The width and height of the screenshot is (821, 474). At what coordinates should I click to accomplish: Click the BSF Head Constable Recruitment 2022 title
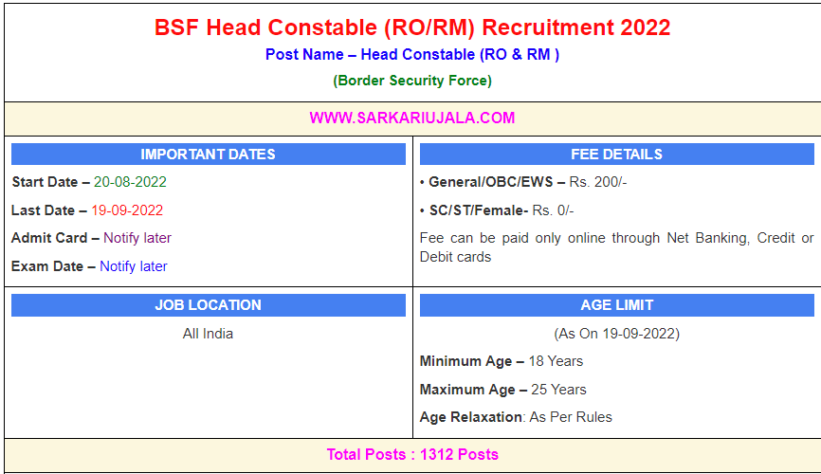[x=411, y=27]
